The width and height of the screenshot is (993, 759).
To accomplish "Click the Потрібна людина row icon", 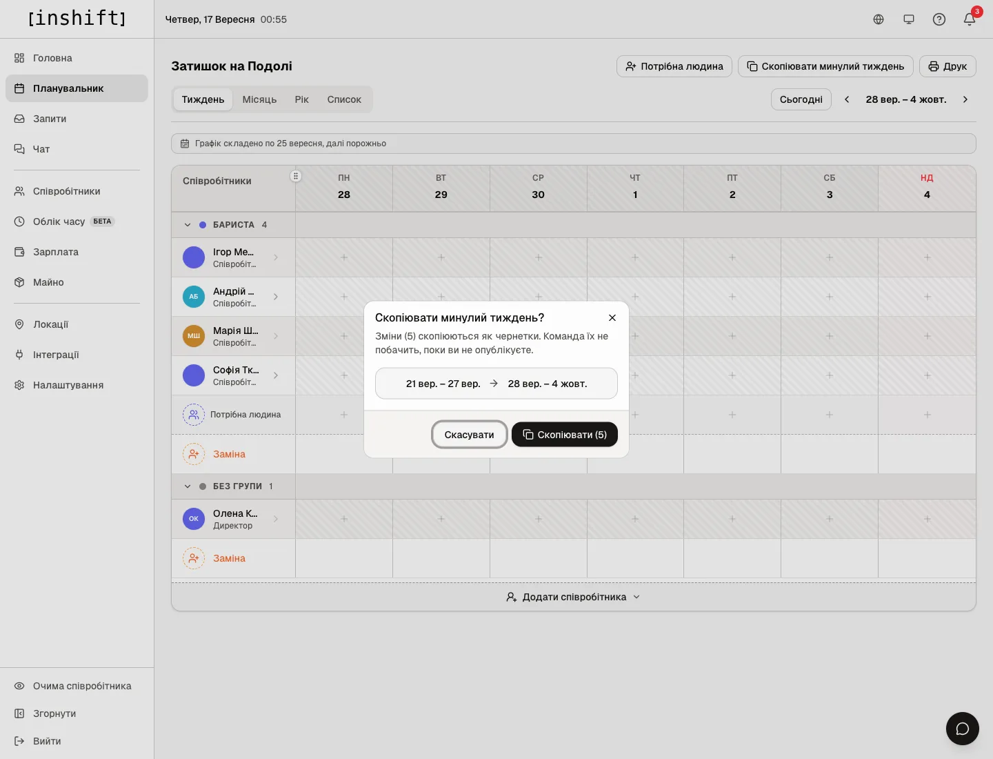I will 194,415.
